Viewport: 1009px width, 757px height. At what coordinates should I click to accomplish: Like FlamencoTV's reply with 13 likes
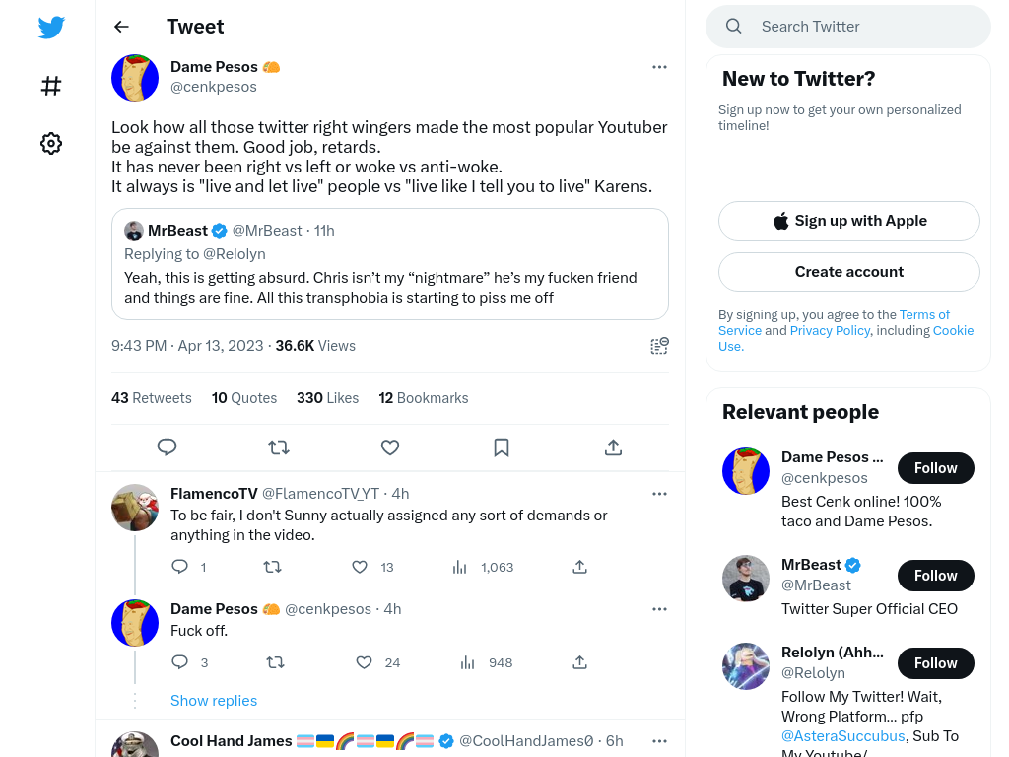[360, 567]
